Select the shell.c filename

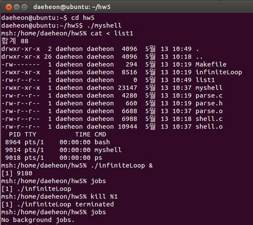point(209,119)
